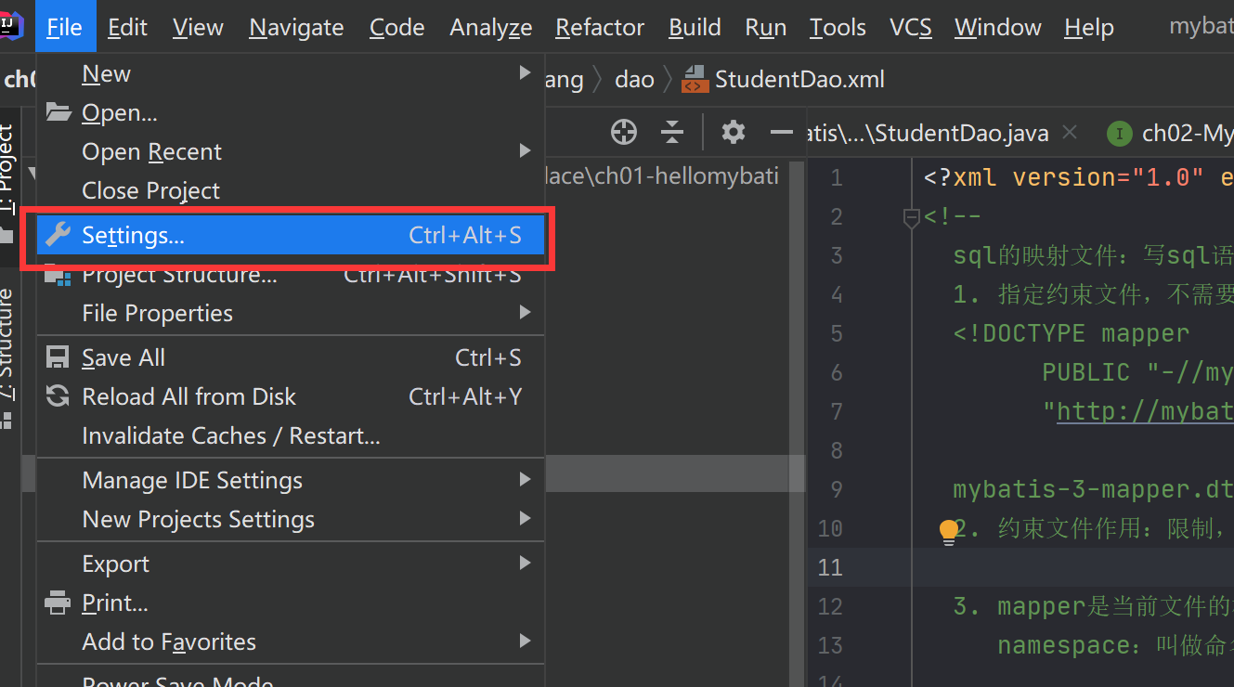Choose Invalidate Caches / Restart...
Screen dimensions: 1234x687
[291, 435]
